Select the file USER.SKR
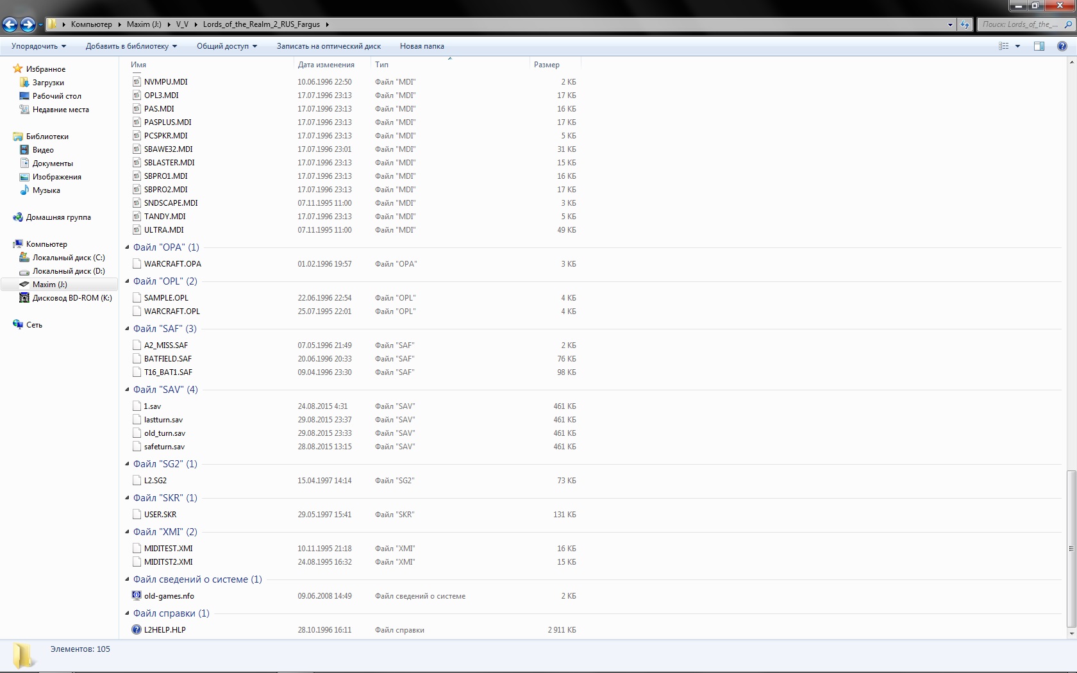Screen dimensions: 1077x673 coord(160,514)
